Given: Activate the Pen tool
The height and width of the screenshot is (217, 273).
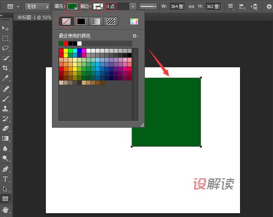Looking at the screenshot, I should [5, 169].
